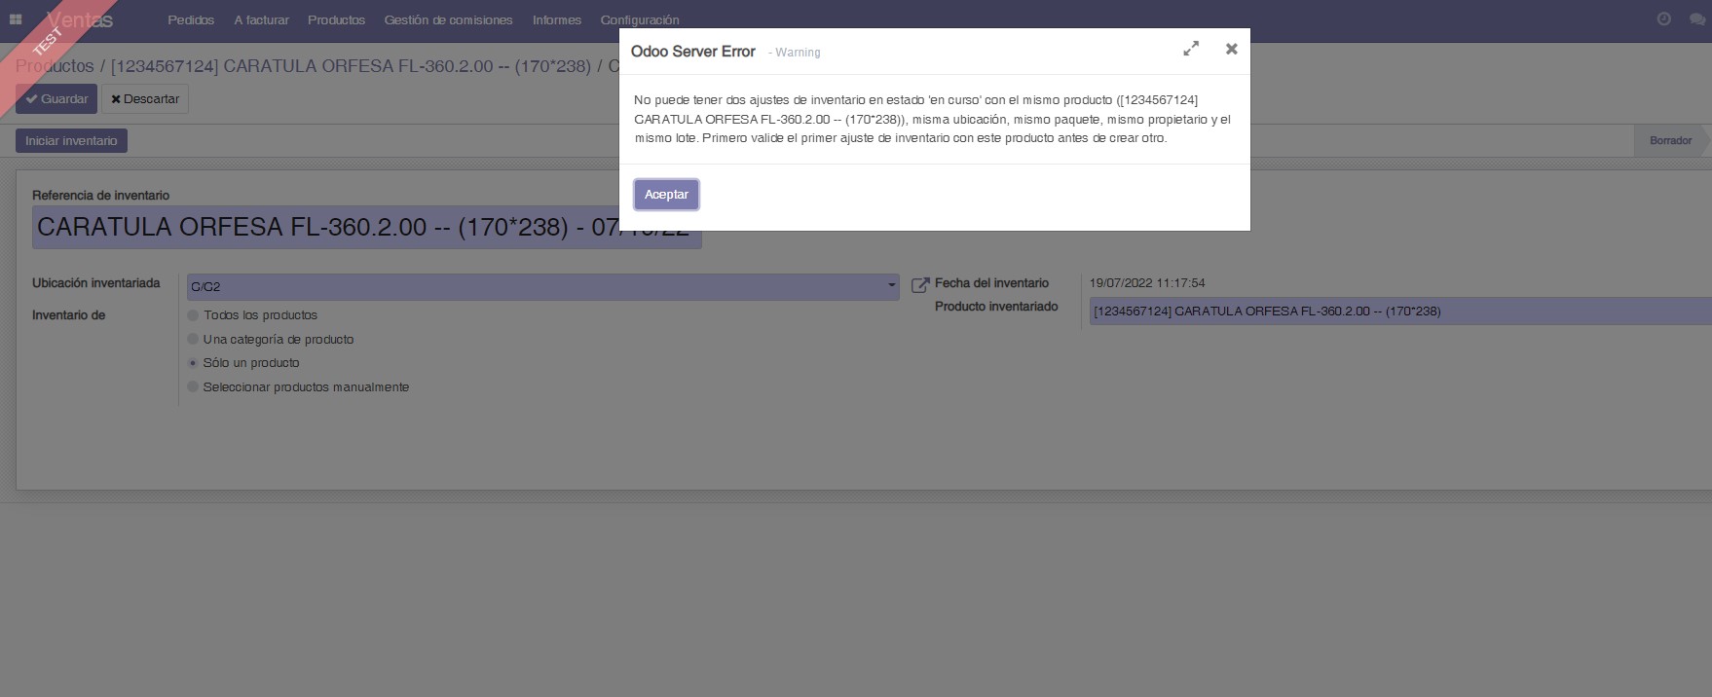Viewport: 1712px width, 697px height.
Task: Click the Guardar button
Action: point(56,99)
